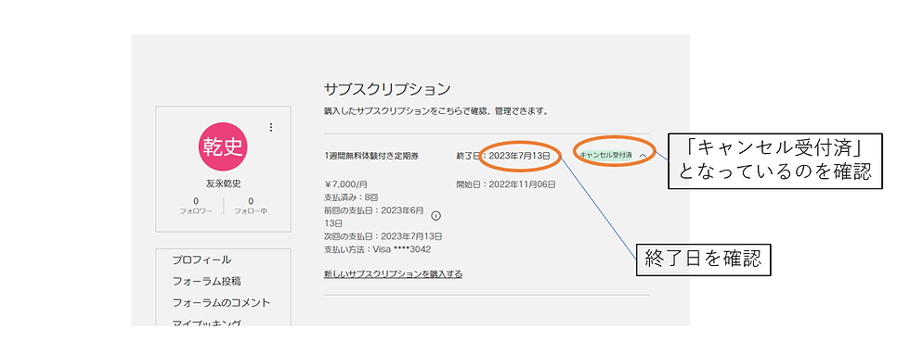Open the three-dot menu on profile card

271,127
